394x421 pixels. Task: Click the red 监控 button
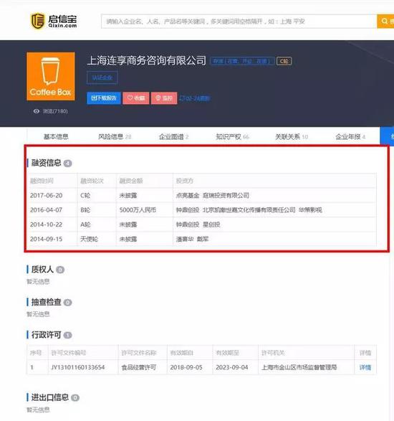(164, 98)
